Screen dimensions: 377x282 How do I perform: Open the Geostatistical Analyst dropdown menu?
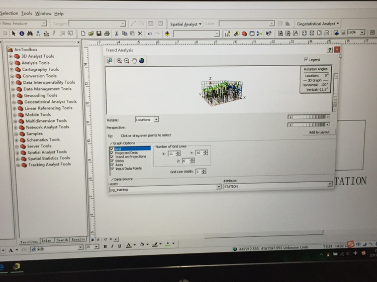pyautogui.click(x=318, y=24)
